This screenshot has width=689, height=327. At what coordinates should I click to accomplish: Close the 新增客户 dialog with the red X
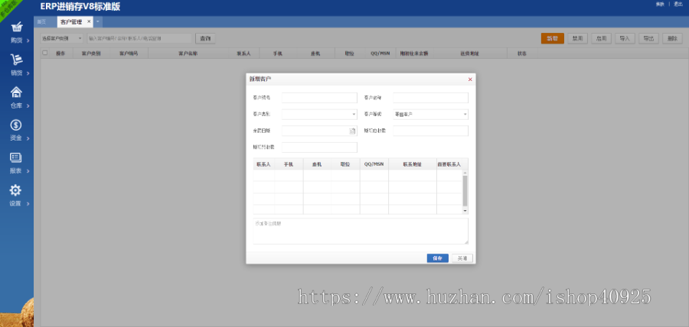click(470, 79)
